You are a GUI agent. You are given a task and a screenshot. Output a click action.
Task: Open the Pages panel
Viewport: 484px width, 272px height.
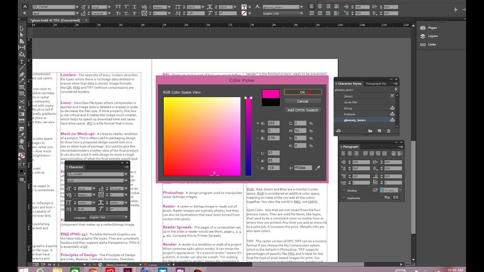pyautogui.click(x=432, y=28)
